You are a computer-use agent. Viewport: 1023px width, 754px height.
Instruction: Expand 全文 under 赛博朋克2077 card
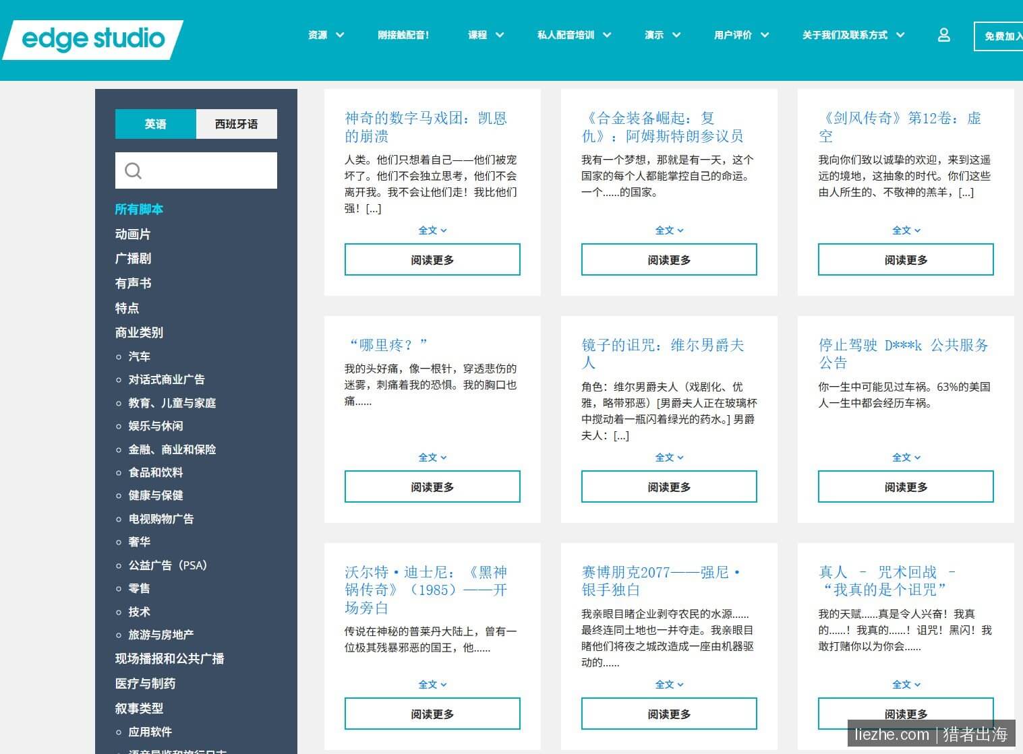click(x=669, y=685)
